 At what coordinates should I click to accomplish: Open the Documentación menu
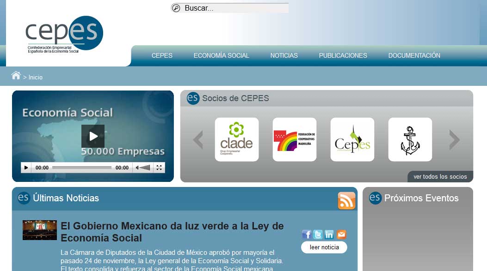click(414, 55)
